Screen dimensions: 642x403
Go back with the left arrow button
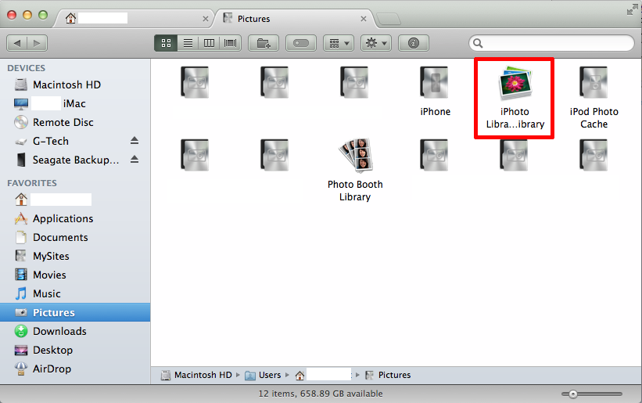(16, 43)
